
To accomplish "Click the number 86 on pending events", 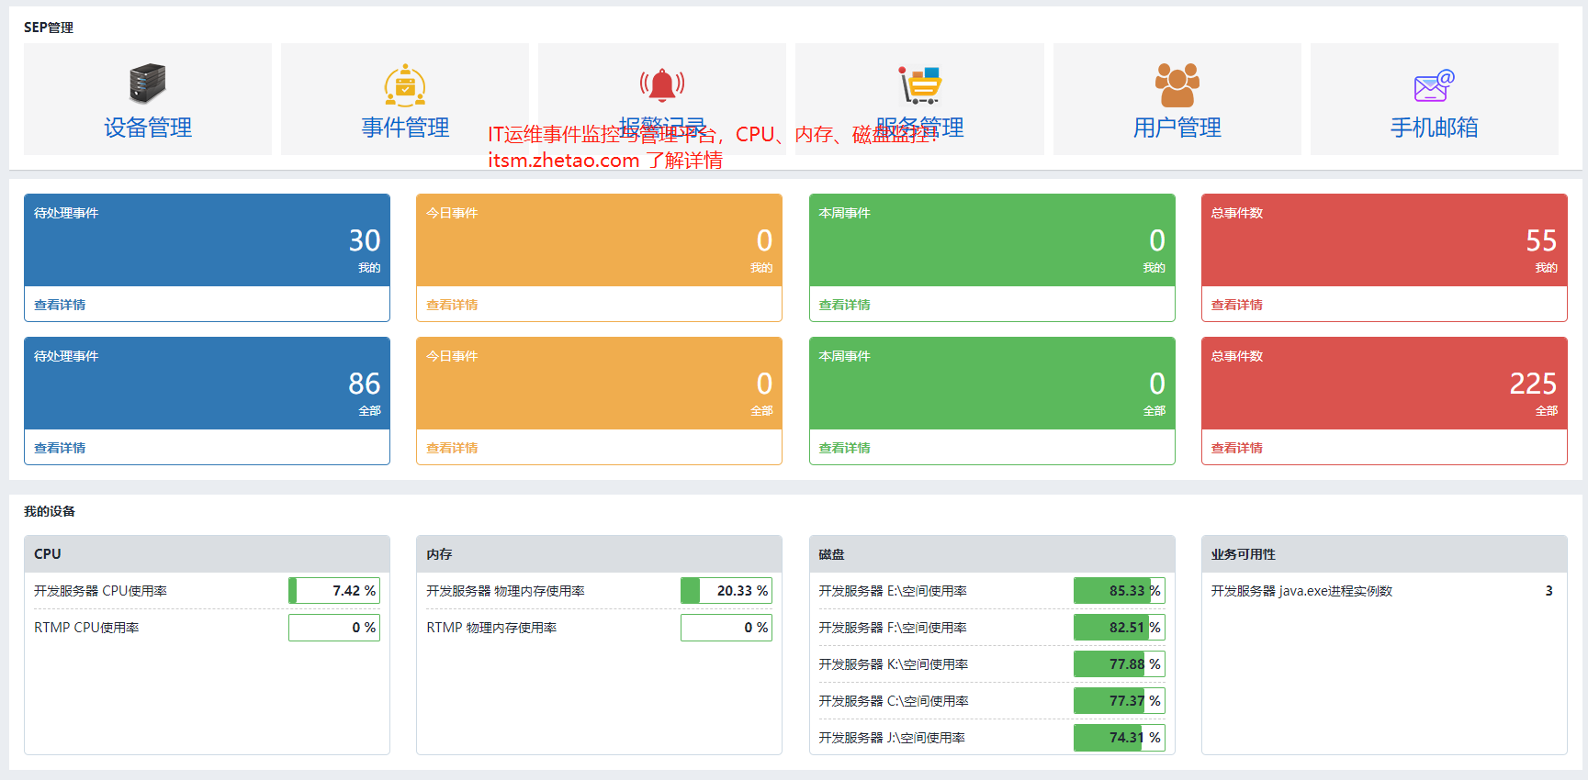I will 365,384.
